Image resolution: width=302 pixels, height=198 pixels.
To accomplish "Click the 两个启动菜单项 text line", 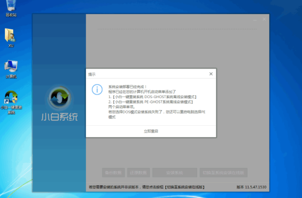I will tap(122, 107).
